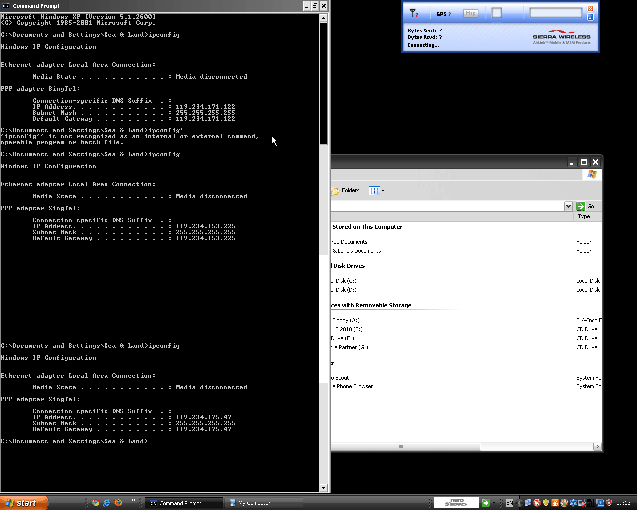The image size is (637, 510).
Task: Click the Go button in My Computer
Action: [585, 206]
